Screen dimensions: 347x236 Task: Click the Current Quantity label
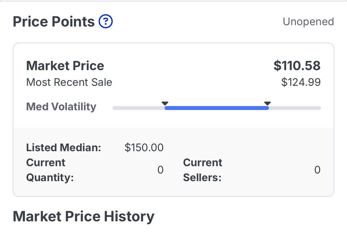[50, 170]
